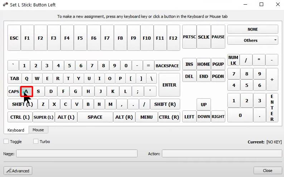Viewport: 284px width, 177px height.
Task: Assign the backslash key
Action: point(151,78)
